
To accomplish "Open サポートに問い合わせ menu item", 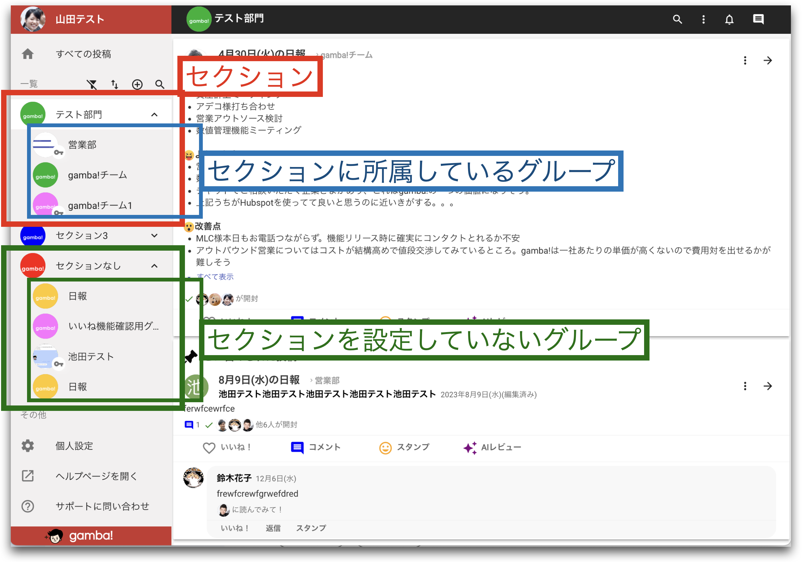I will (x=91, y=506).
